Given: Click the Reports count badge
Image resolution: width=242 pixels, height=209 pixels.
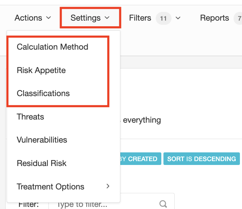Looking at the screenshot, I should tap(239, 18).
